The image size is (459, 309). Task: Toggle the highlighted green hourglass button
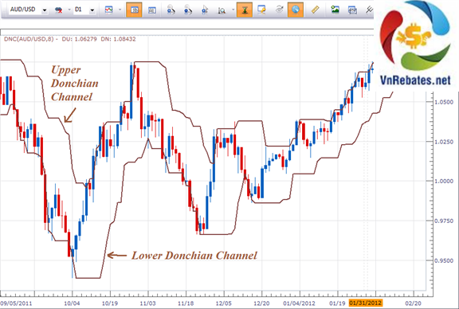(245, 10)
